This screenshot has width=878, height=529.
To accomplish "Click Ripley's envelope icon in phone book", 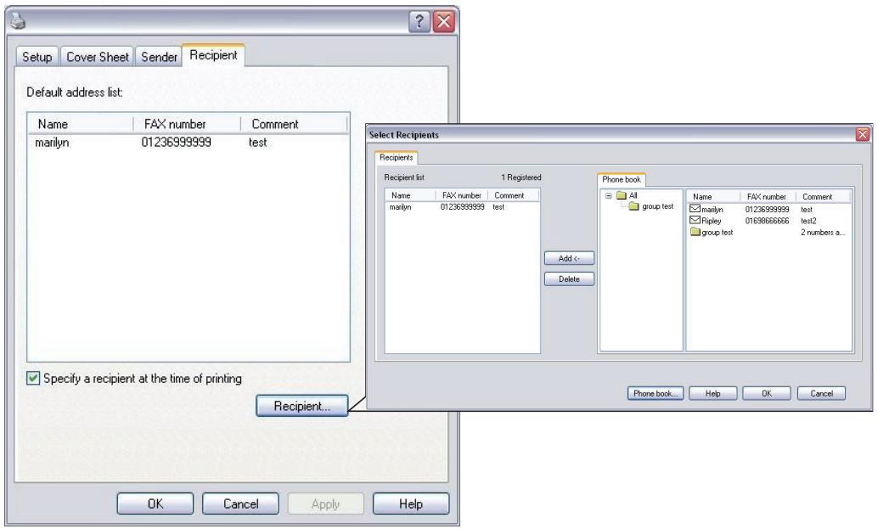I will tap(695, 220).
